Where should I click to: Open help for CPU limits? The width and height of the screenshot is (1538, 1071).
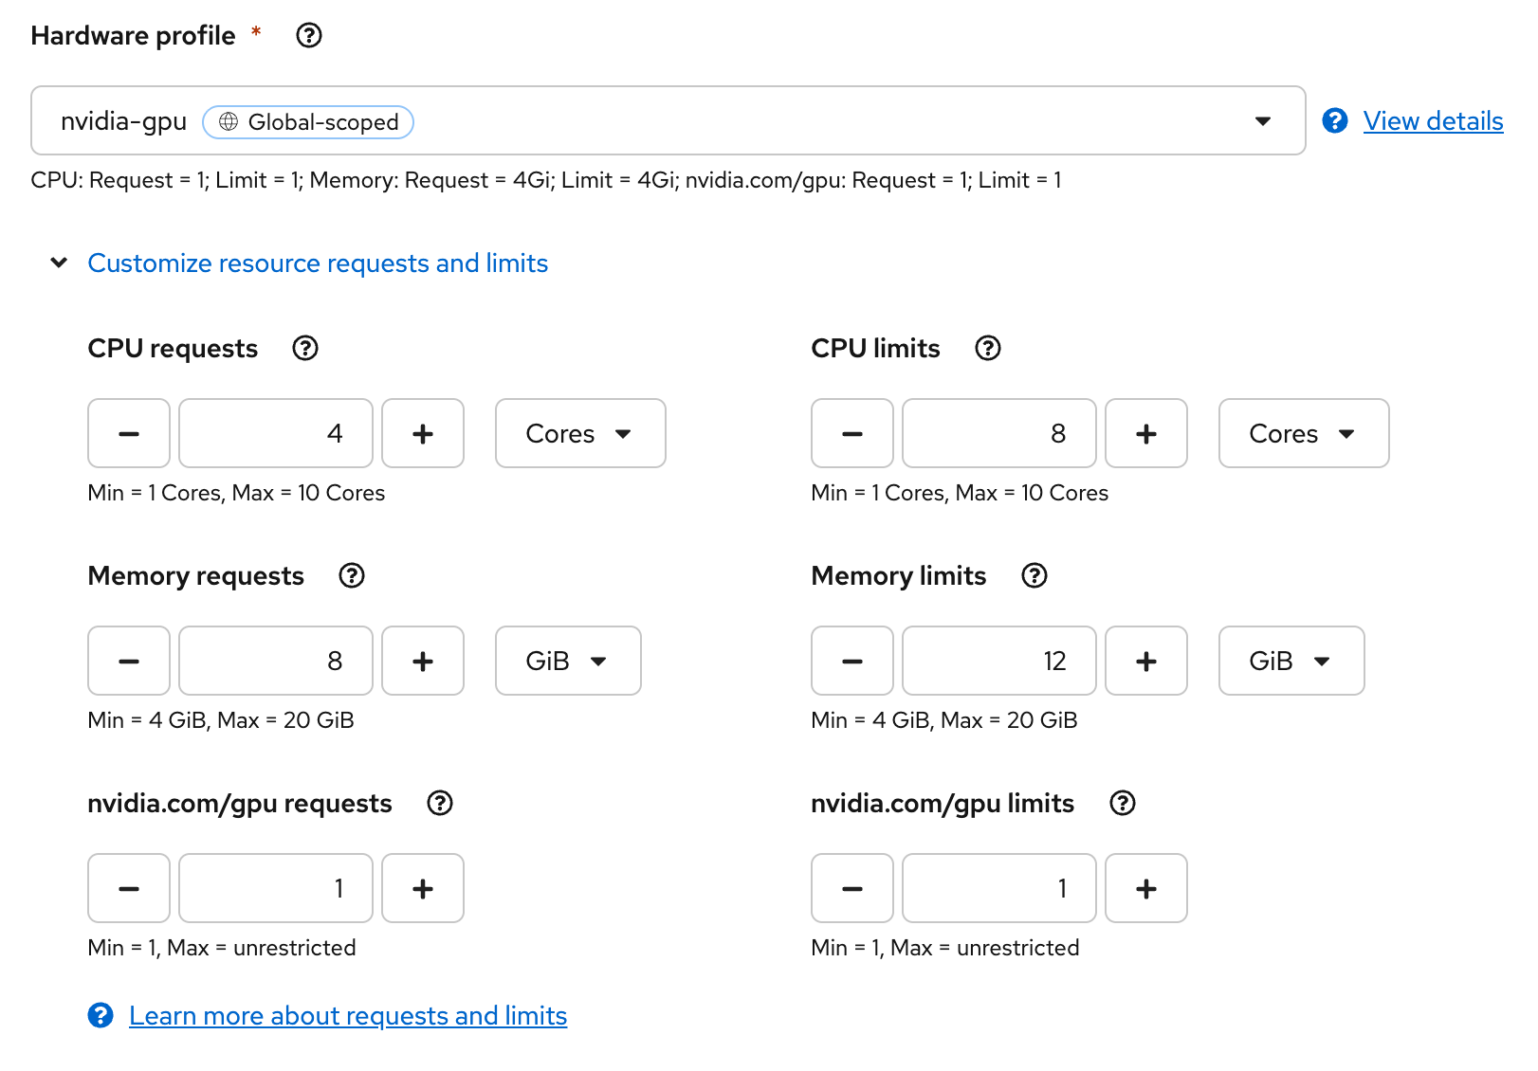[988, 349]
